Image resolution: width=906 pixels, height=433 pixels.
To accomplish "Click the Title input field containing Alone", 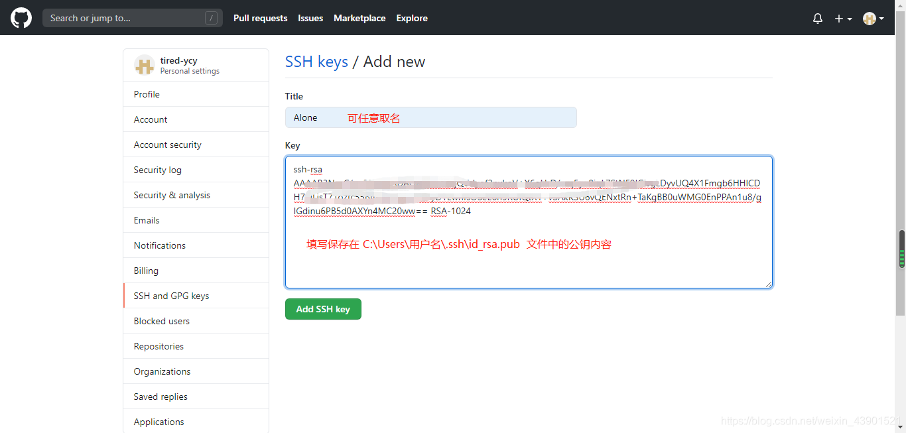I will 431,117.
